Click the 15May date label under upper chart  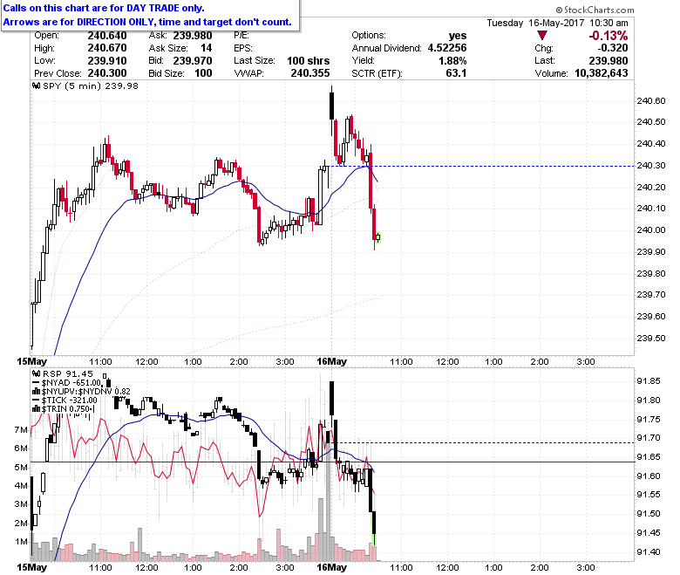[x=31, y=361]
